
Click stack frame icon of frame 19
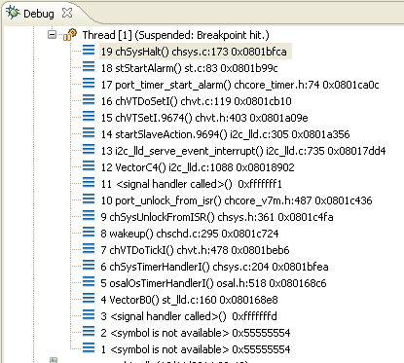tap(89, 50)
